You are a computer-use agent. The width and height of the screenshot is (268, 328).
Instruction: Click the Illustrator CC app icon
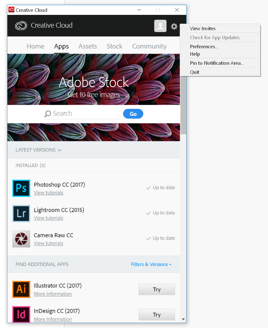click(x=21, y=289)
